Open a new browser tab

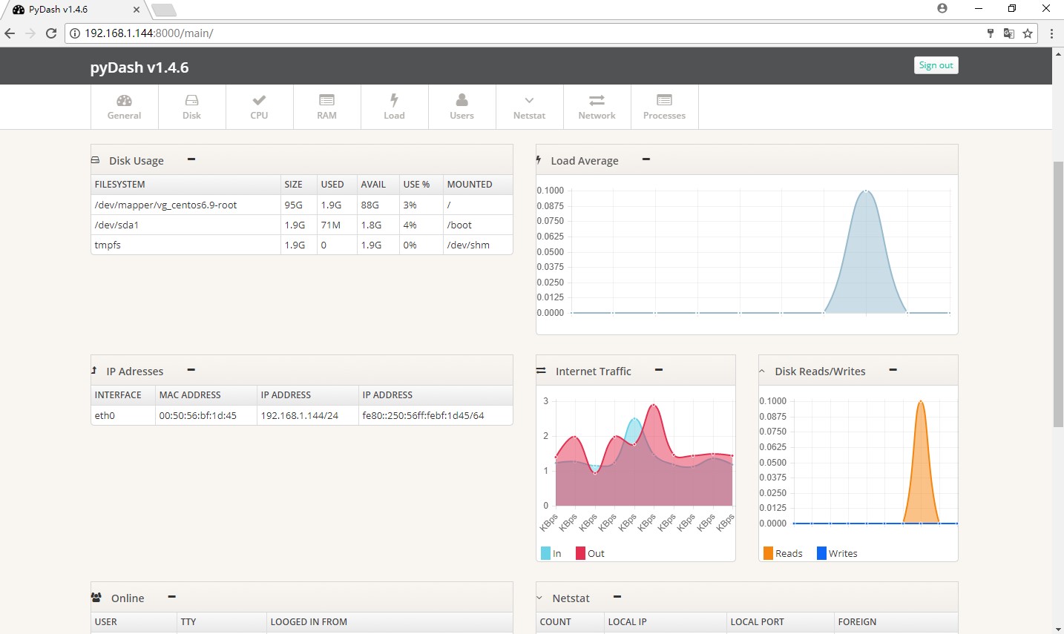[164, 10]
